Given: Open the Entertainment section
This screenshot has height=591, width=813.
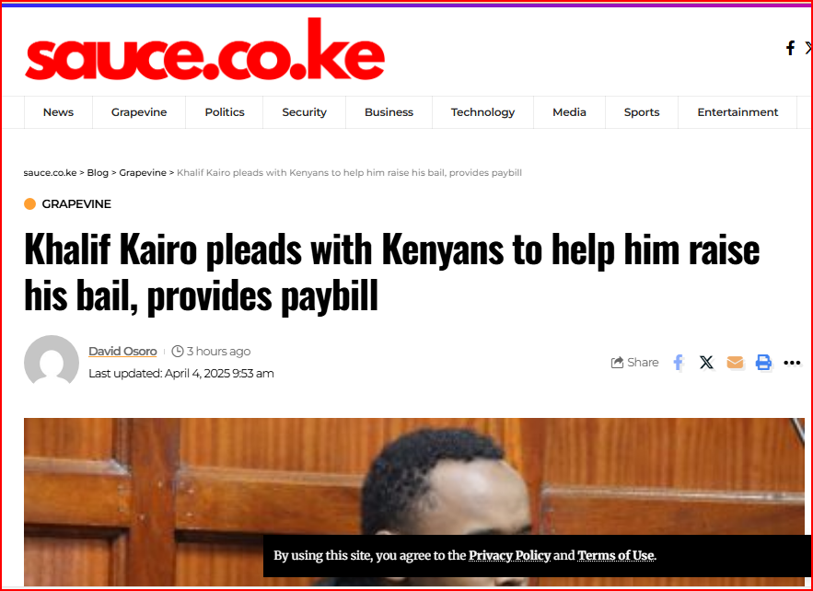Looking at the screenshot, I should coord(738,112).
